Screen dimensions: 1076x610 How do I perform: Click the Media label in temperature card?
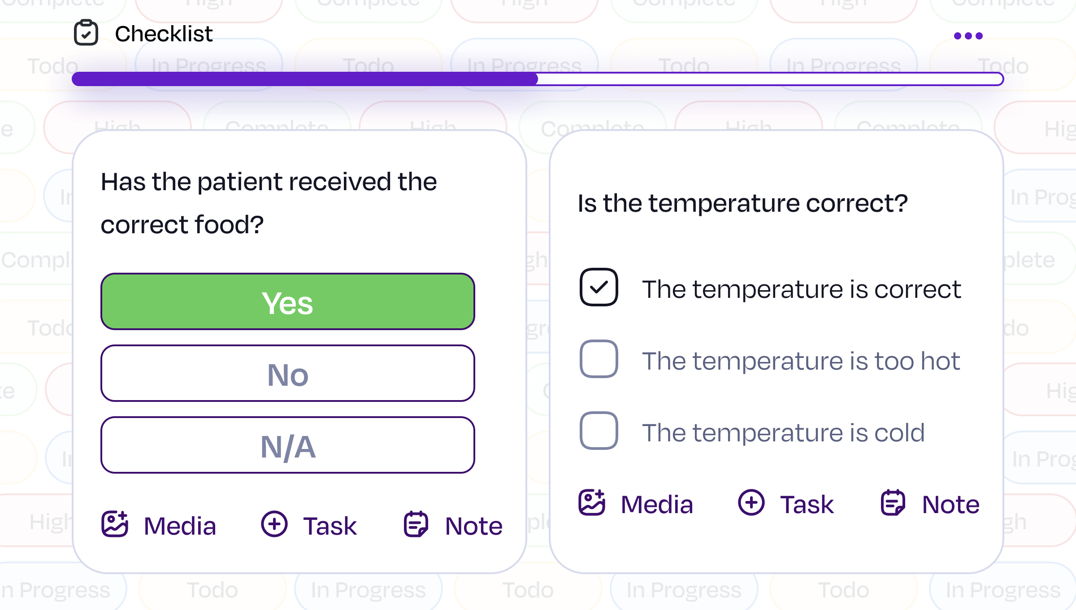(657, 505)
